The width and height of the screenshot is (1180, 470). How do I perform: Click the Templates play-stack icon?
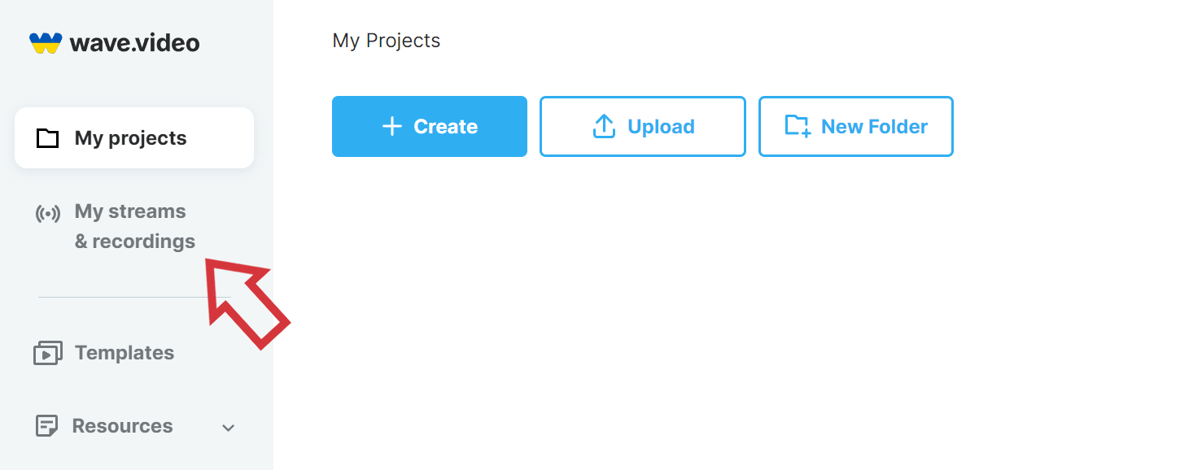point(48,353)
